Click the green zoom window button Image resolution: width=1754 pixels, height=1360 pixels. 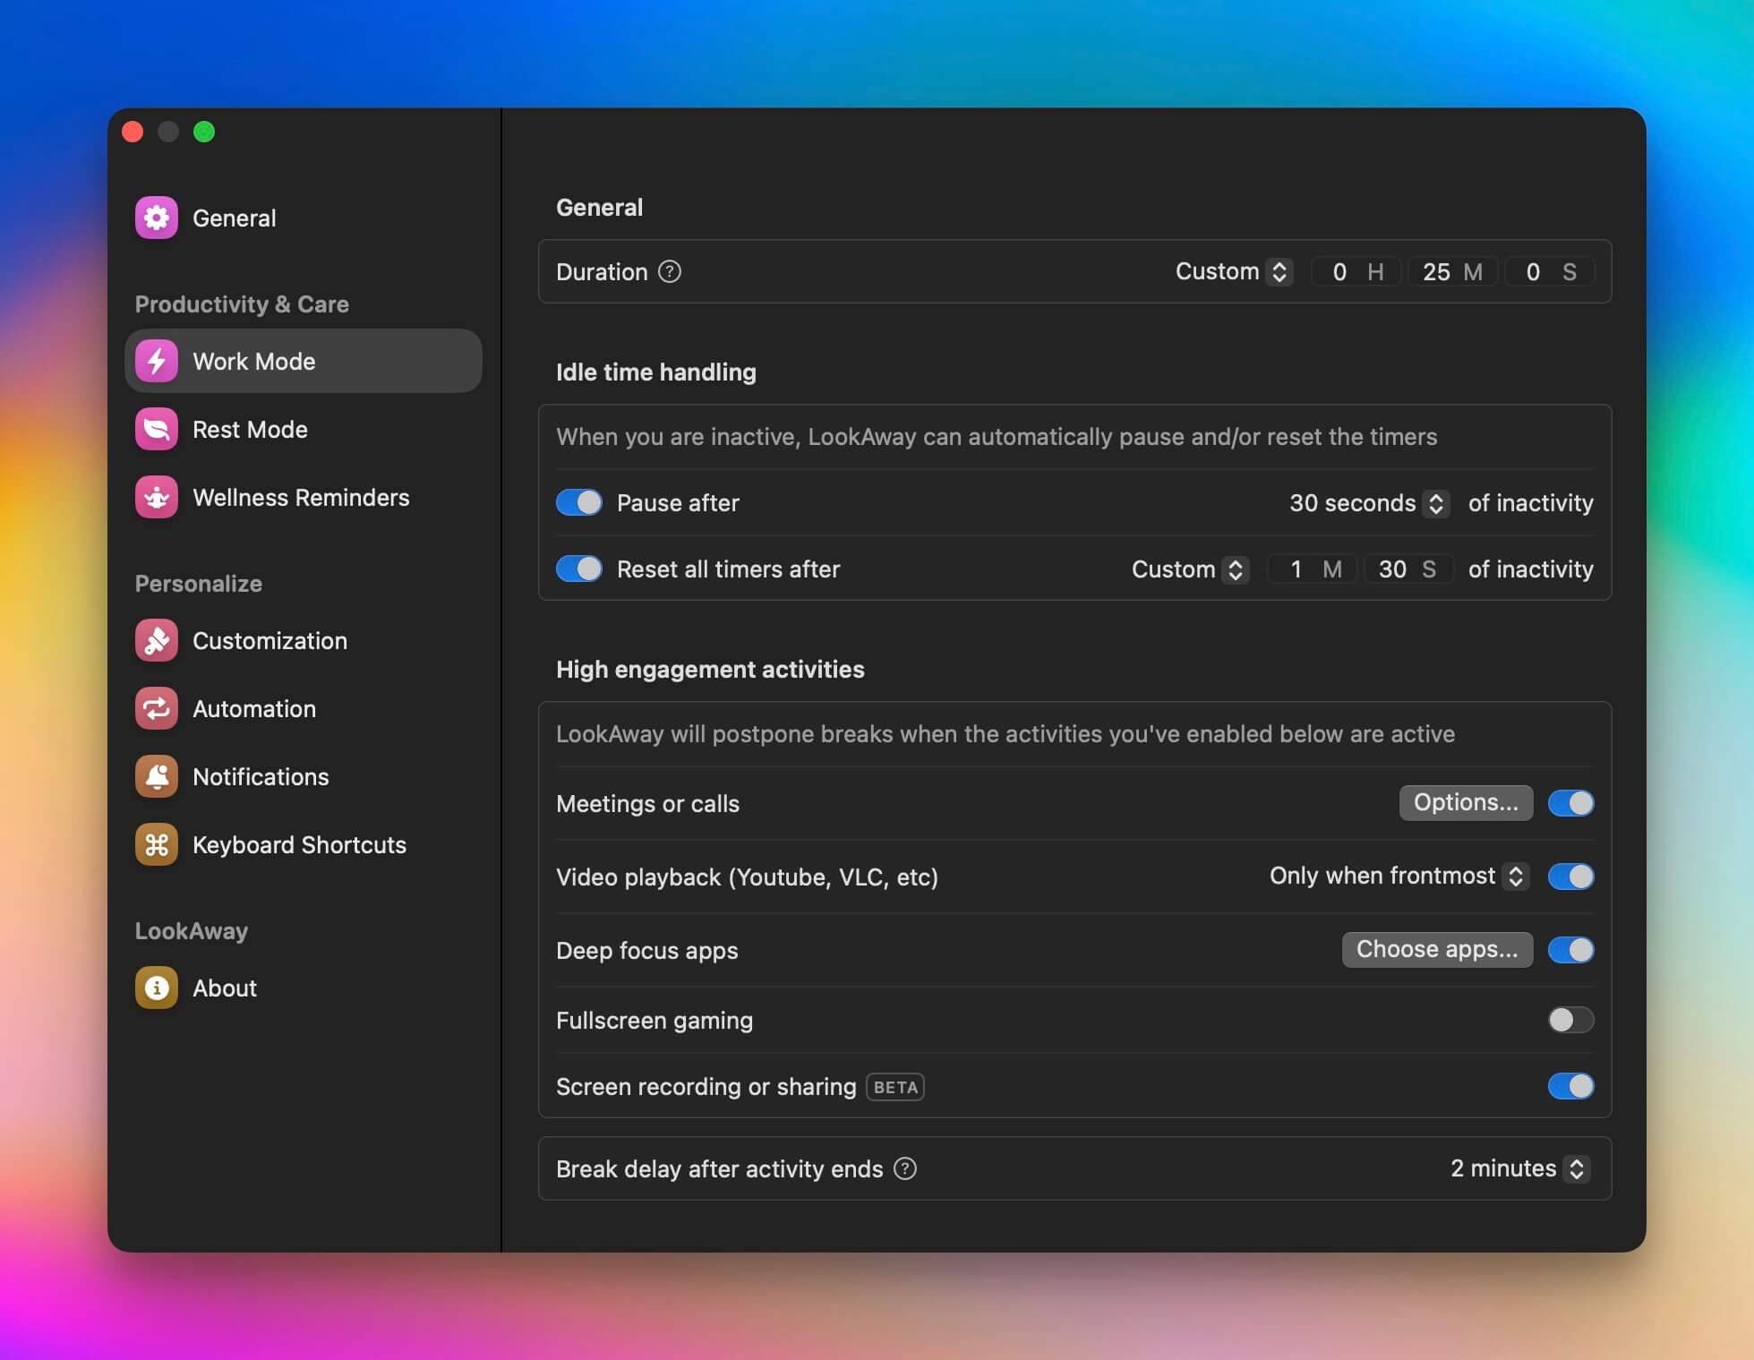(x=204, y=132)
